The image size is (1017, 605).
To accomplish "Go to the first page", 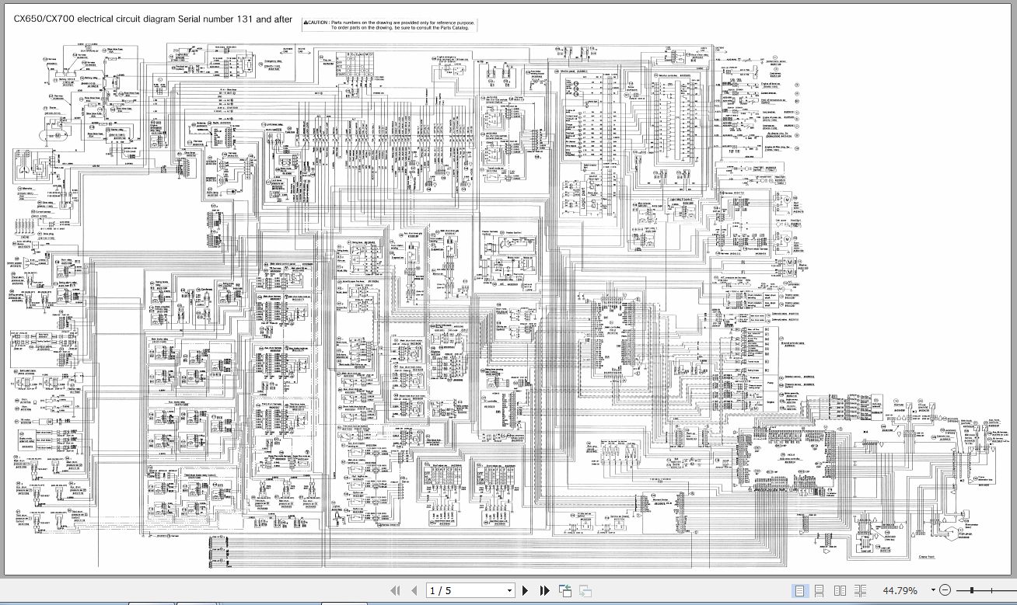I will coord(395,591).
